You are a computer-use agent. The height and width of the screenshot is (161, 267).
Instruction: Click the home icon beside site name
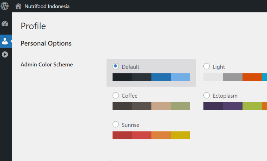click(18, 6)
